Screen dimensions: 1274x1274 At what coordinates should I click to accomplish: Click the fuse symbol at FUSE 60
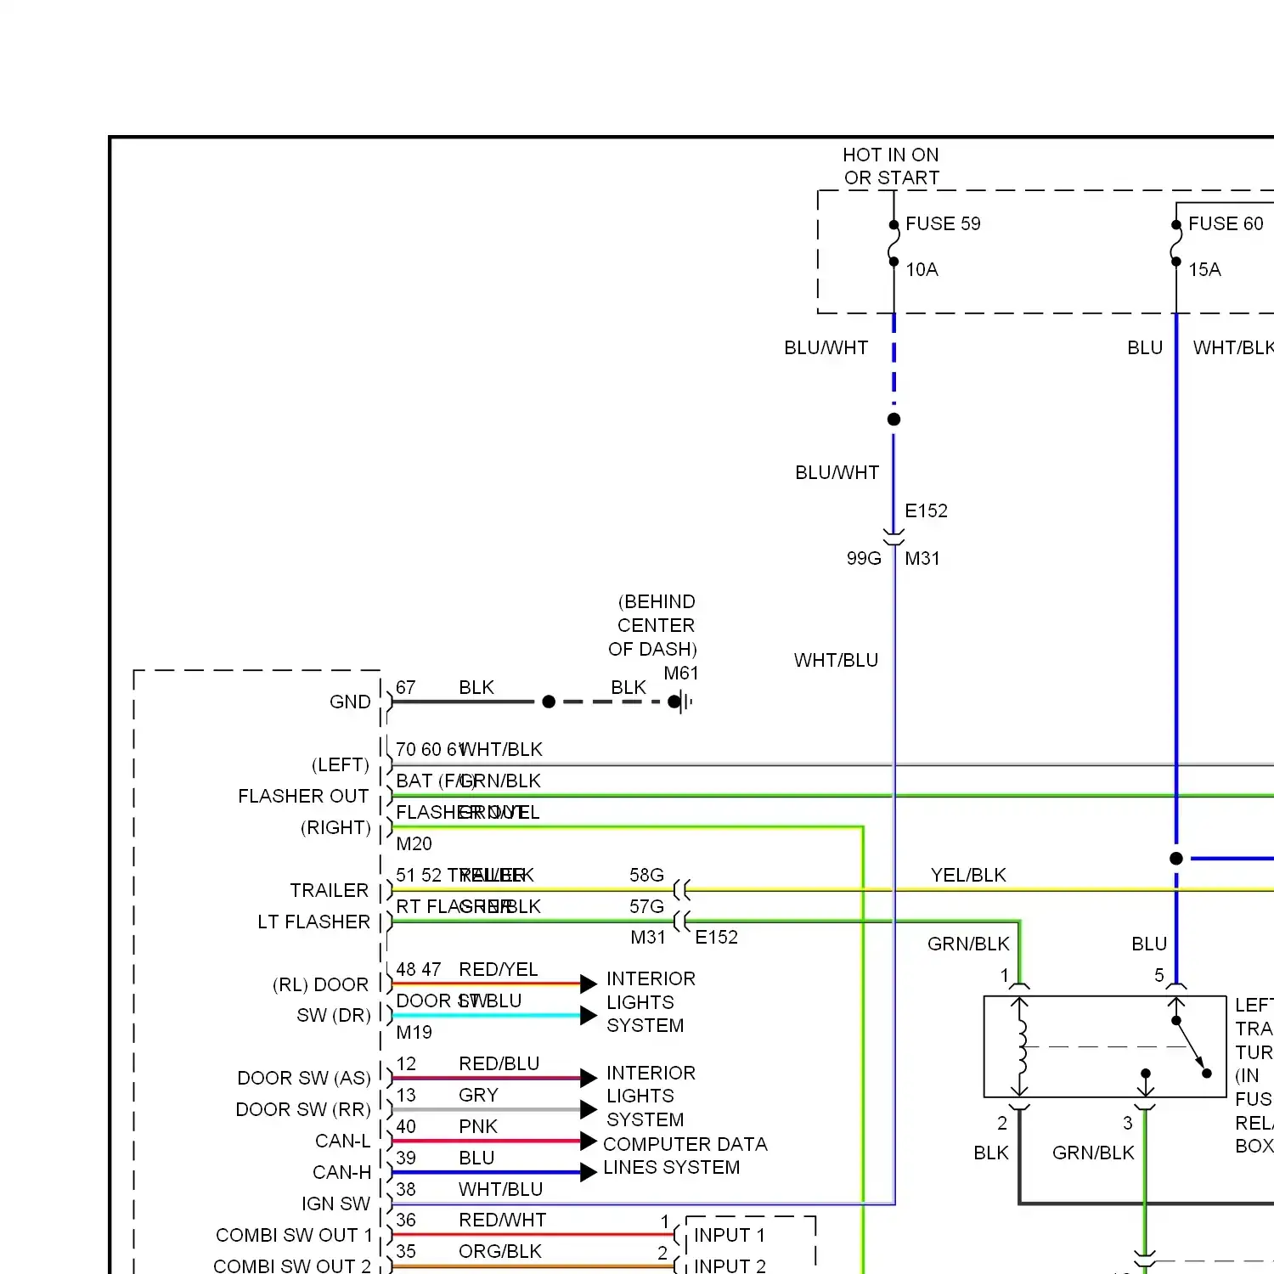(1176, 244)
